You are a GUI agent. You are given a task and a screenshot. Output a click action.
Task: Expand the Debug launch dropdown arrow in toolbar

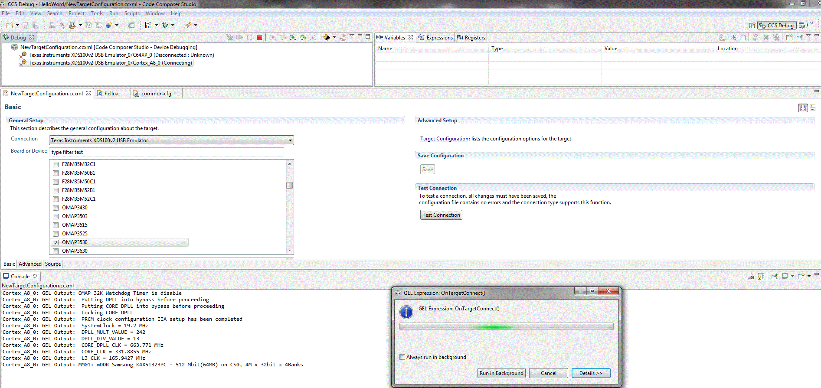click(x=173, y=25)
